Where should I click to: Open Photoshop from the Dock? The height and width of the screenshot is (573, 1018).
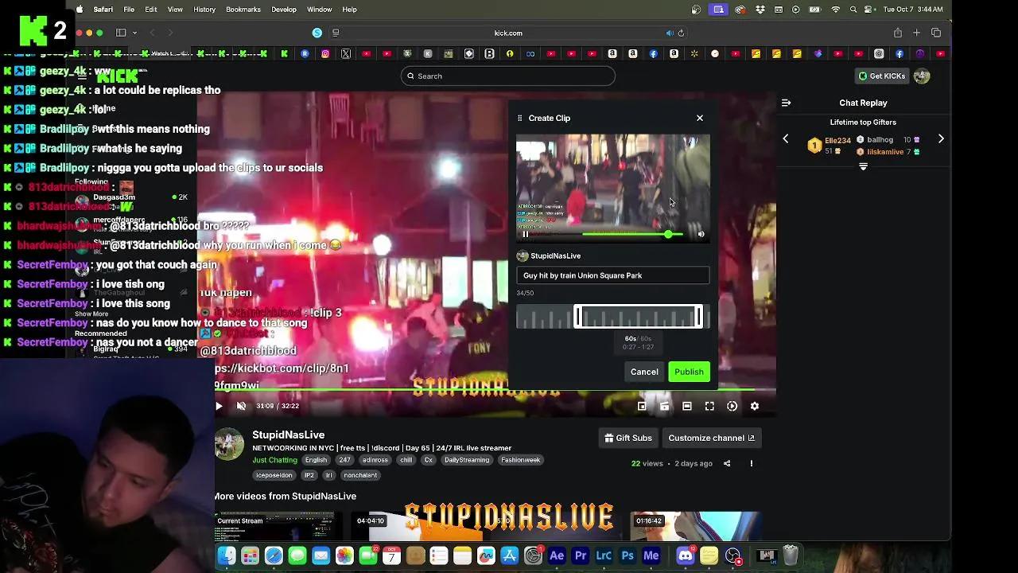click(628, 555)
